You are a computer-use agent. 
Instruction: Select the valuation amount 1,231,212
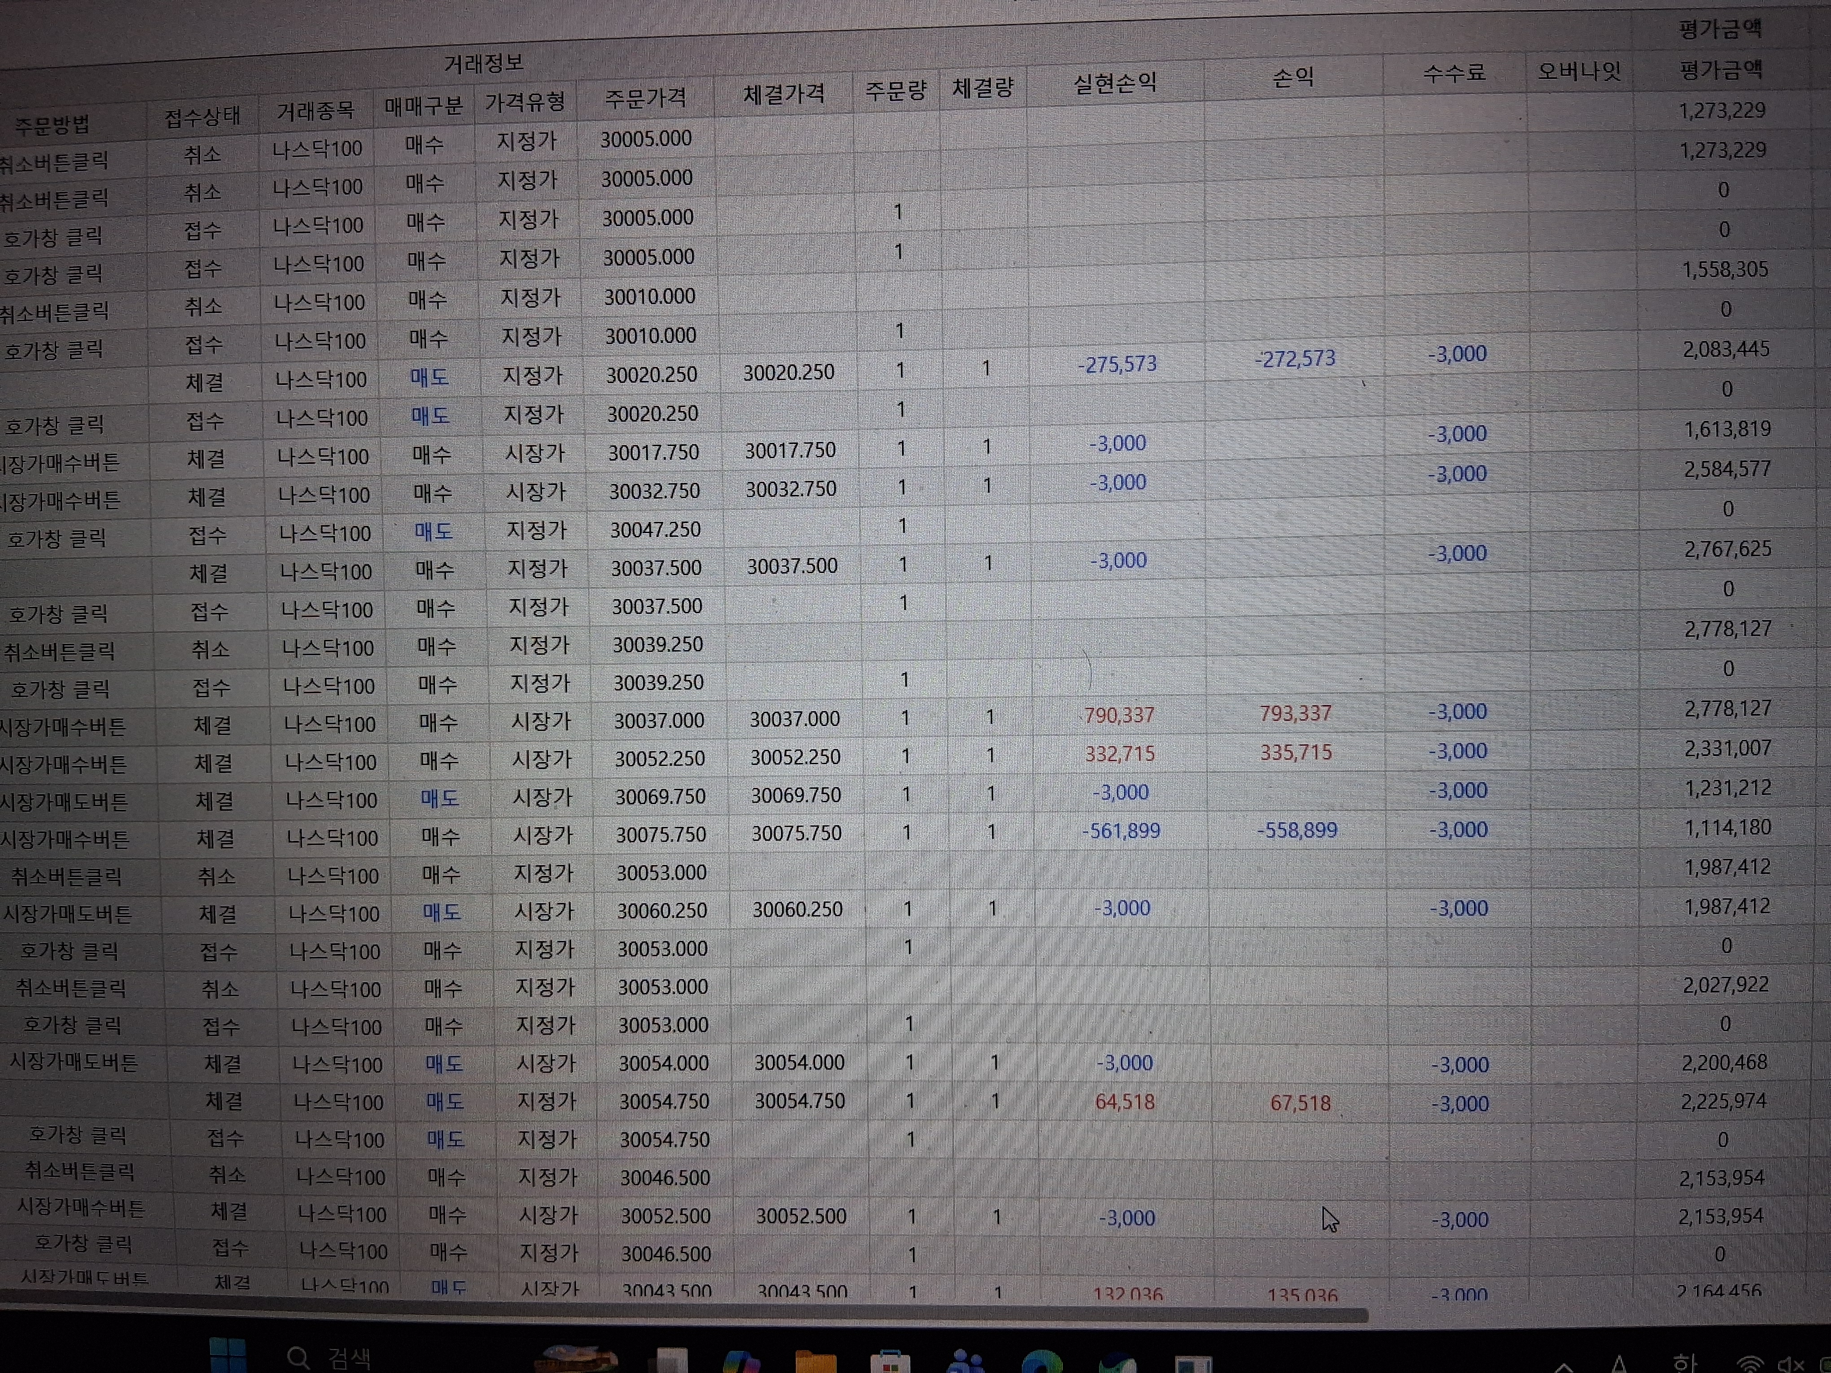[x=1728, y=789]
